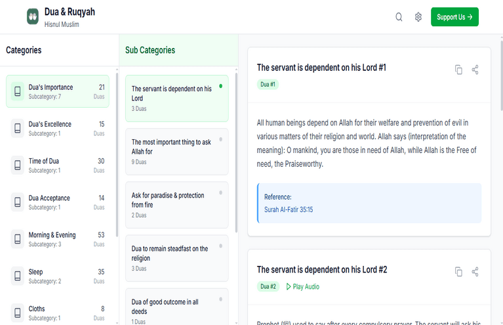Select the Dua's Excellence category
This screenshot has height=325, width=503.
[x=58, y=128]
